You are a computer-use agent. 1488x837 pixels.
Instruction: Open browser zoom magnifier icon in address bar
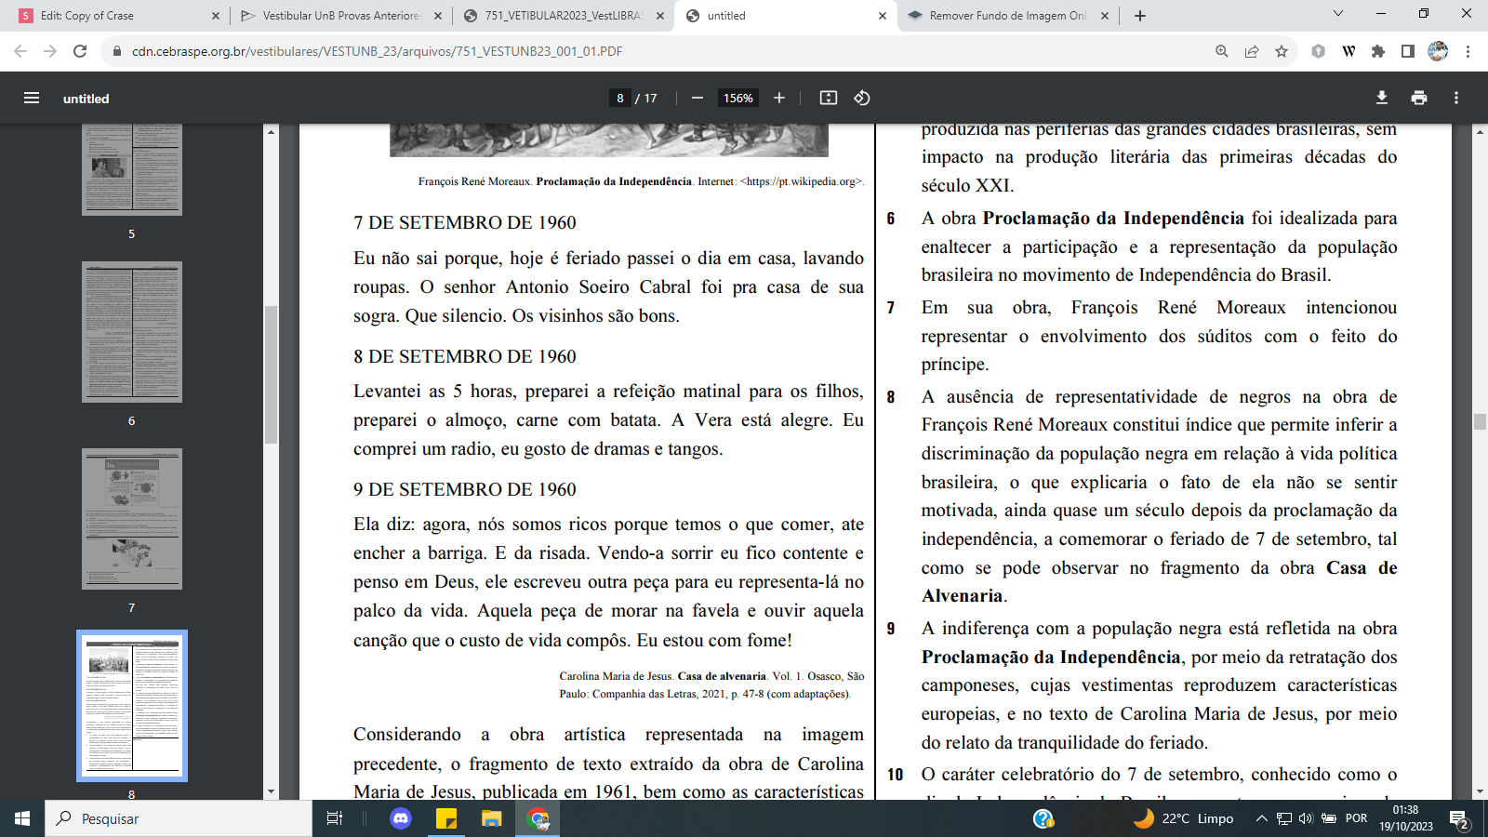pos(1222,51)
